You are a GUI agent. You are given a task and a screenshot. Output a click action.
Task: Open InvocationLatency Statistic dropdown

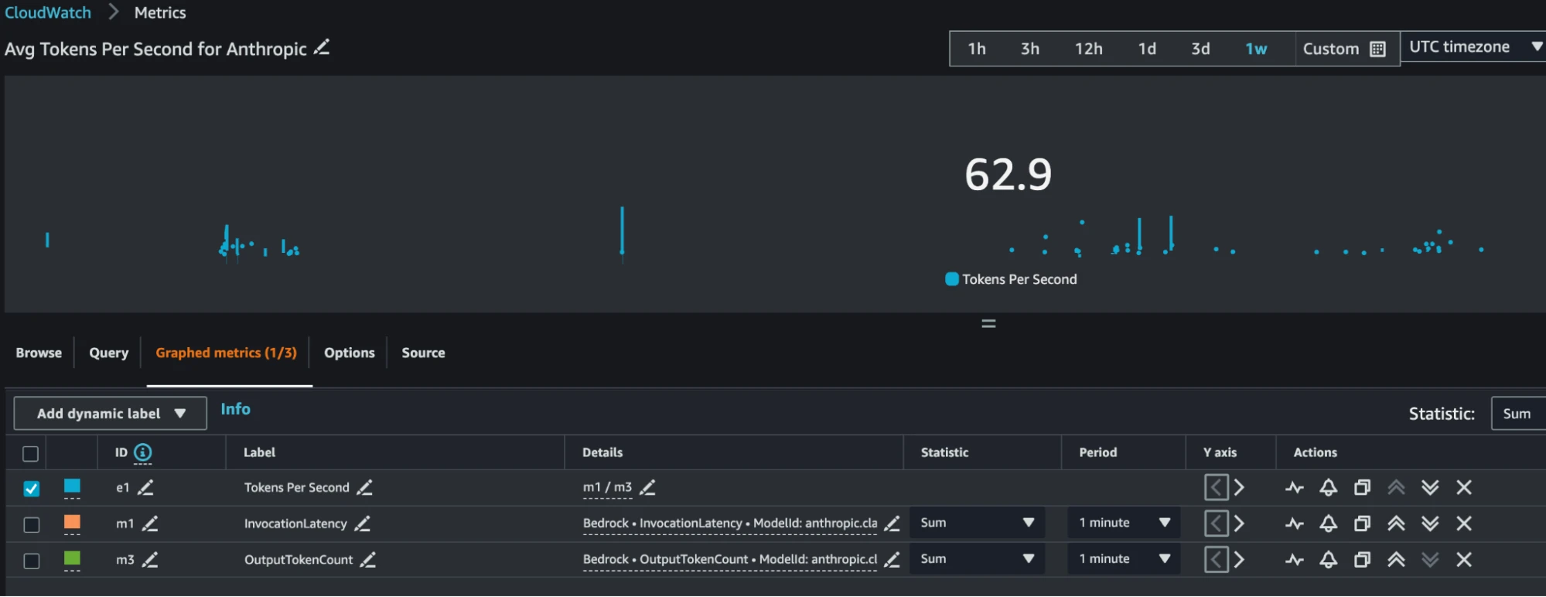(977, 523)
